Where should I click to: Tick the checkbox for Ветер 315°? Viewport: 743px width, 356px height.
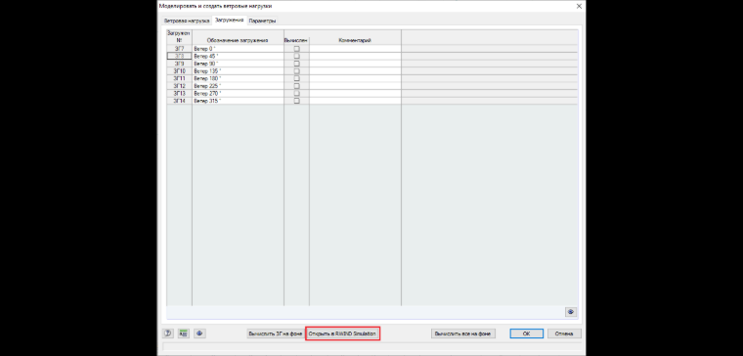coord(296,101)
